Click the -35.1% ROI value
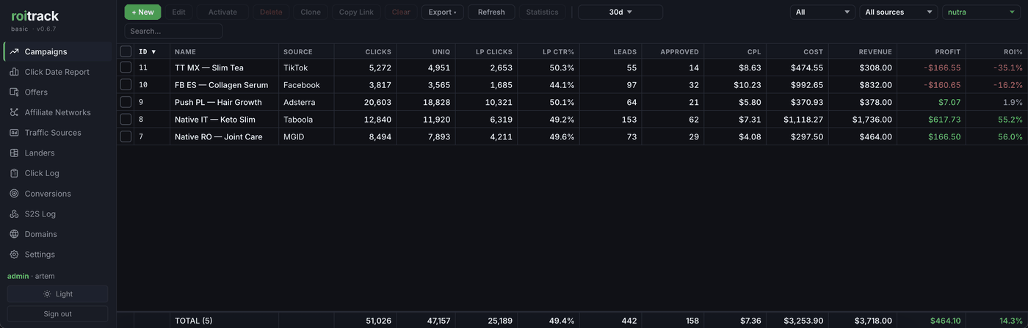The height and width of the screenshot is (328, 1028). coord(1008,68)
